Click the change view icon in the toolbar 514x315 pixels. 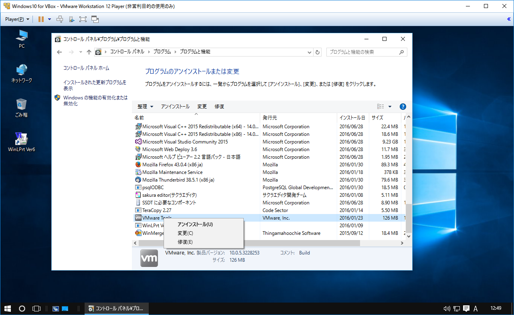coord(380,107)
